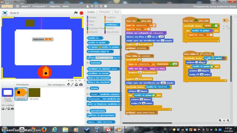The height and width of the screenshot is (133, 237).
Task: Select the shrink sprite tool in toolbar
Action: coord(101,6)
